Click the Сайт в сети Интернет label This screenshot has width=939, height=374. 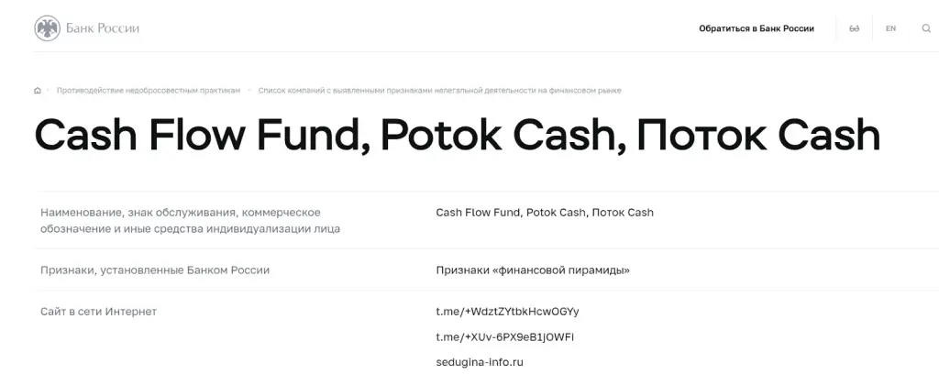click(x=98, y=312)
